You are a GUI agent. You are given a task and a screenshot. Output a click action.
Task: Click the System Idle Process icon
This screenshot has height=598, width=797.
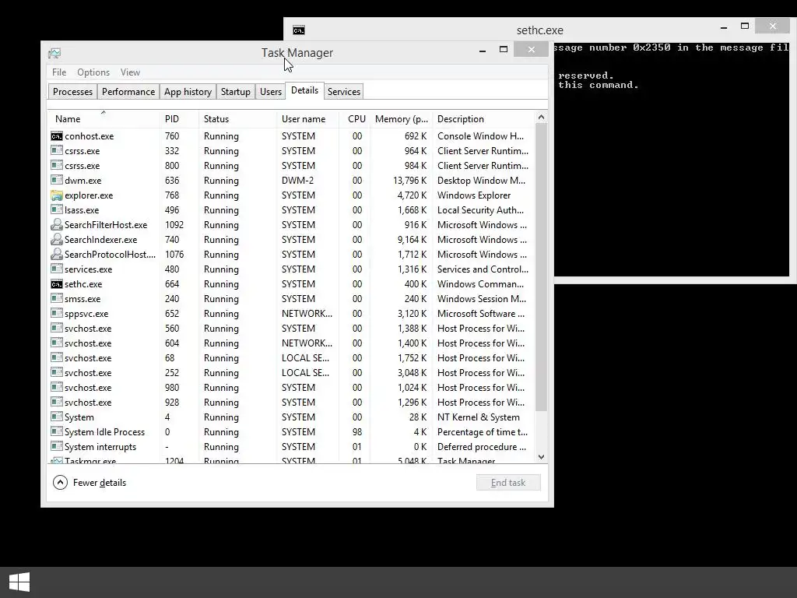56,431
